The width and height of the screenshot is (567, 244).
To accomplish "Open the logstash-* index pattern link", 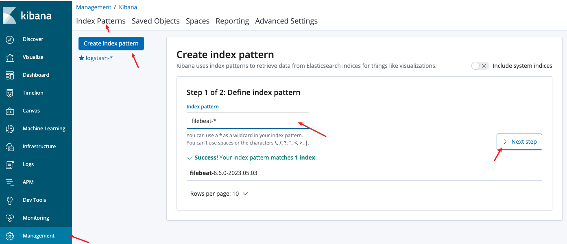I will pos(99,58).
